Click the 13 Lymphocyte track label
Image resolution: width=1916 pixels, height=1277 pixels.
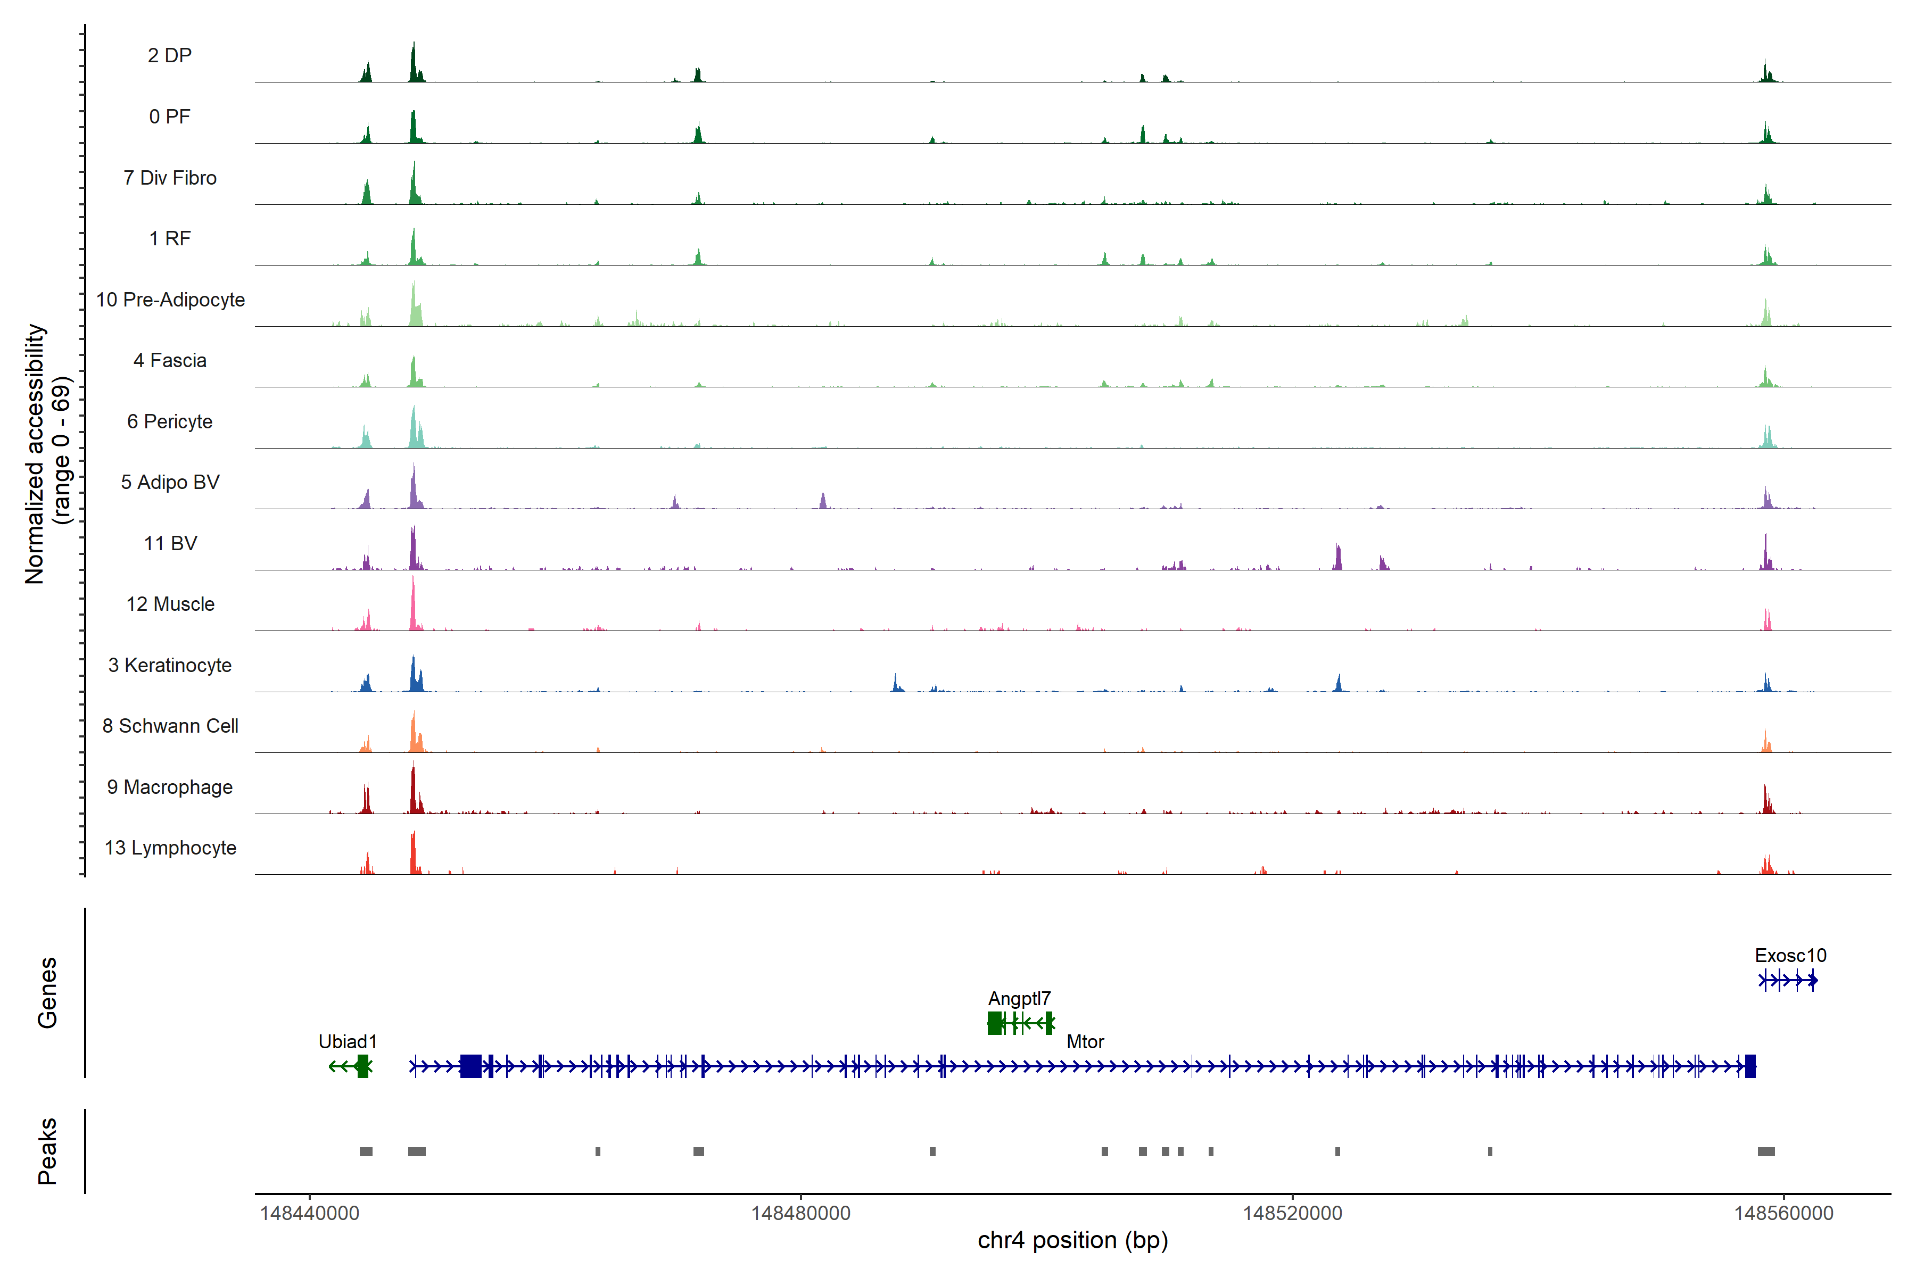pos(170,848)
